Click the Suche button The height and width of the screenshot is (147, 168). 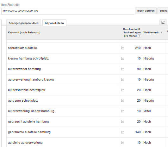(x=163, y=11)
